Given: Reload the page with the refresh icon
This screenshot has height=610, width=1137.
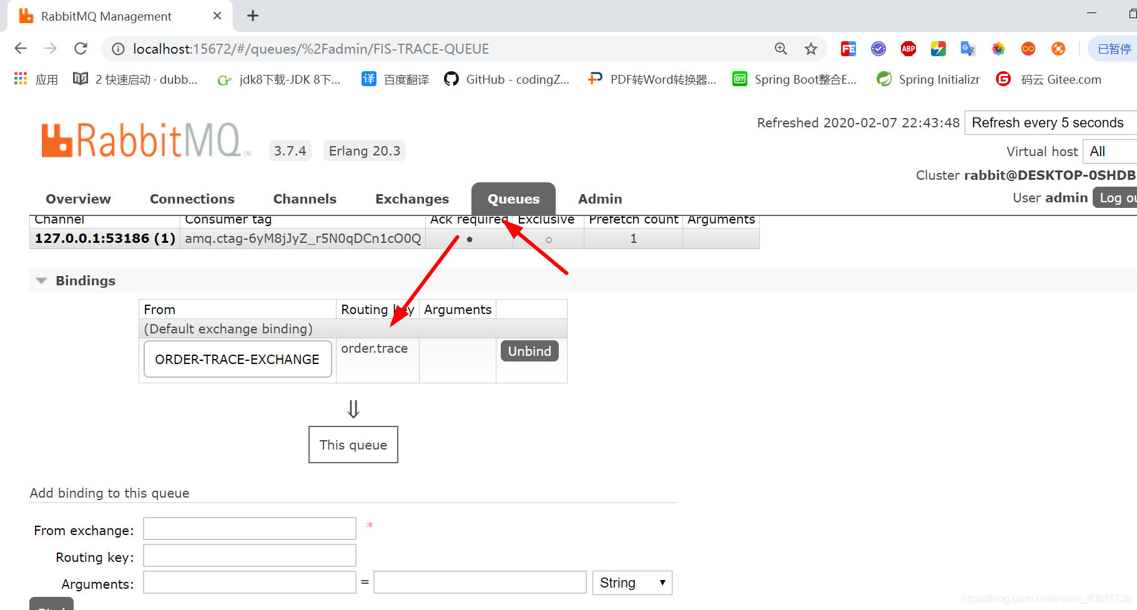Looking at the screenshot, I should 81,49.
